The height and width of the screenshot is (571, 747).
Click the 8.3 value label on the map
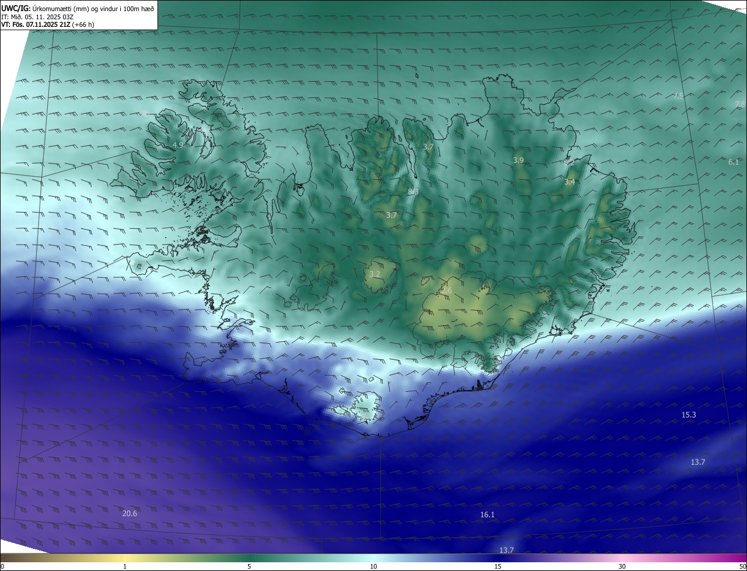pyautogui.click(x=413, y=192)
